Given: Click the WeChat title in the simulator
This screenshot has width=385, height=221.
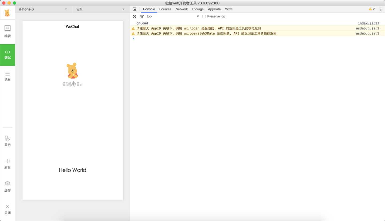Looking at the screenshot, I should [72, 26].
